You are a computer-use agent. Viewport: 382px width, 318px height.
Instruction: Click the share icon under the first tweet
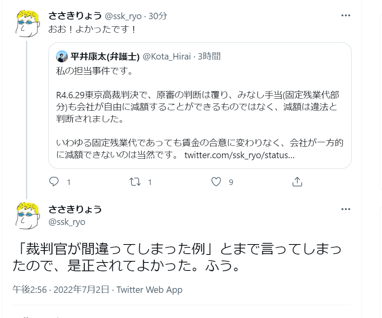point(297,182)
